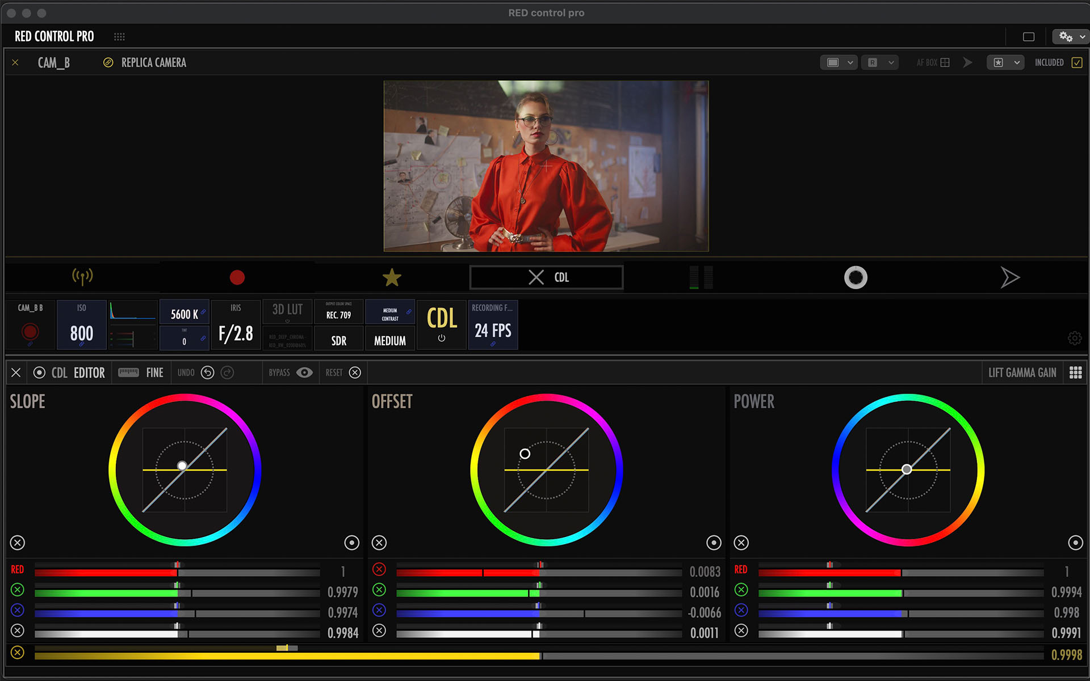The image size is (1090, 681).
Task: Open the AF BOX grid tool
Action: (944, 62)
